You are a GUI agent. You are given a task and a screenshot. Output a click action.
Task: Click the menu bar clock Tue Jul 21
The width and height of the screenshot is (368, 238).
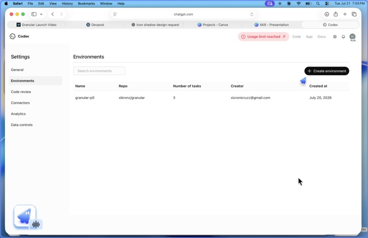pos(349,4)
